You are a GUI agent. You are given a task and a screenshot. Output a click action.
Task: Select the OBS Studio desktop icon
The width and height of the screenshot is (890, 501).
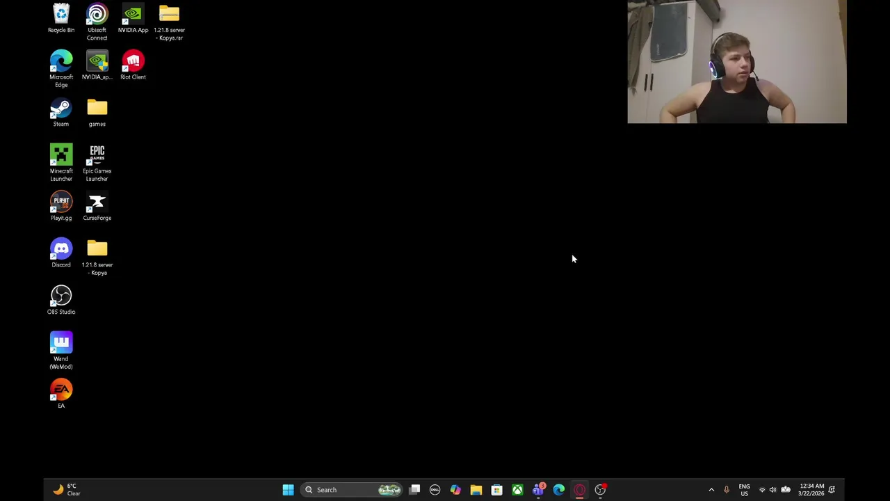(61, 301)
